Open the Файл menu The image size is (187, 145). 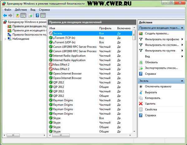point(7,10)
